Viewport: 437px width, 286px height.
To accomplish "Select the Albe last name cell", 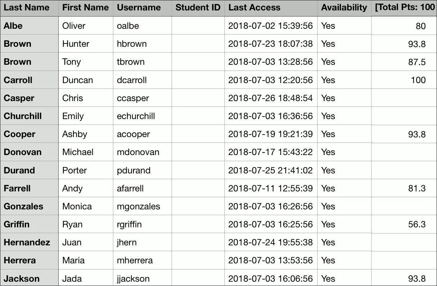I will point(13,26).
